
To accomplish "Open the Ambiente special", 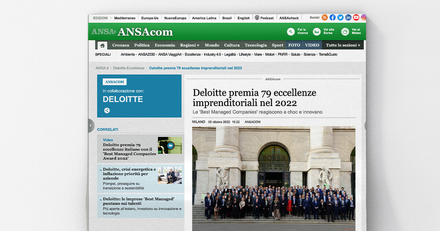I will [128, 54].
